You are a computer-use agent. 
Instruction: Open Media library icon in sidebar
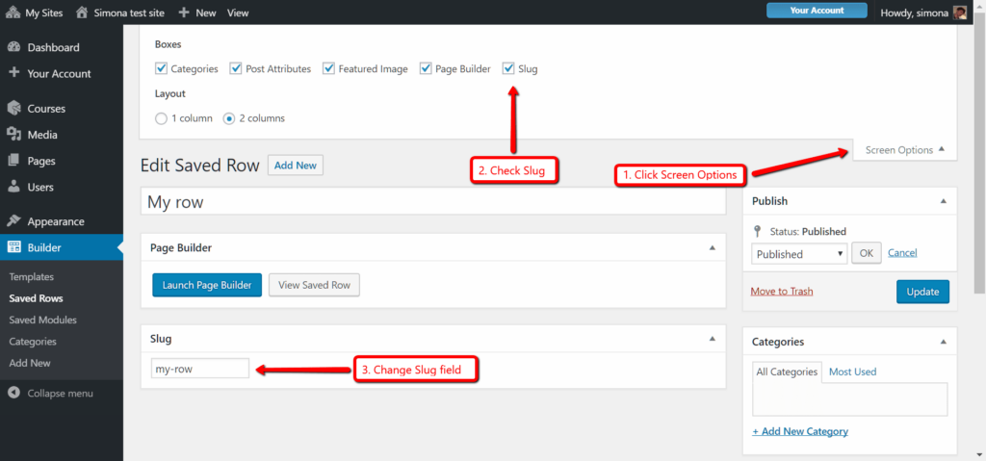coord(13,135)
